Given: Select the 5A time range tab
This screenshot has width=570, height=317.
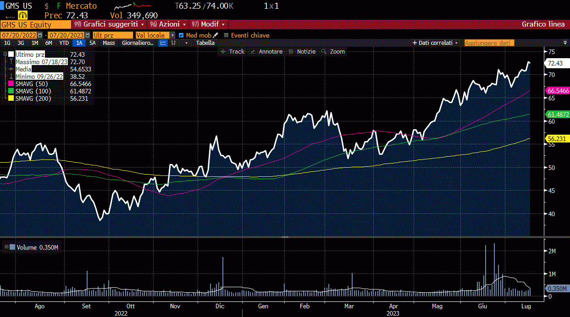Looking at the screenshot, I should 93,43.
